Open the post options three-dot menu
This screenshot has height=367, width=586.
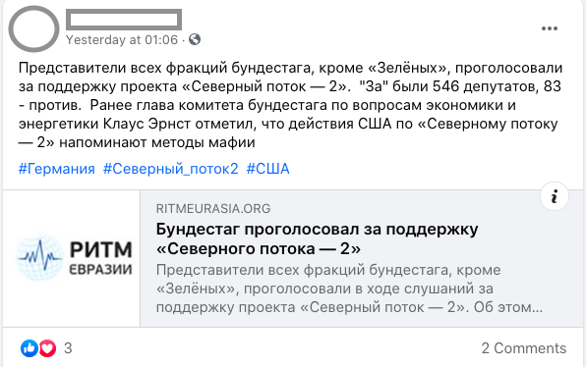(550, 28)
